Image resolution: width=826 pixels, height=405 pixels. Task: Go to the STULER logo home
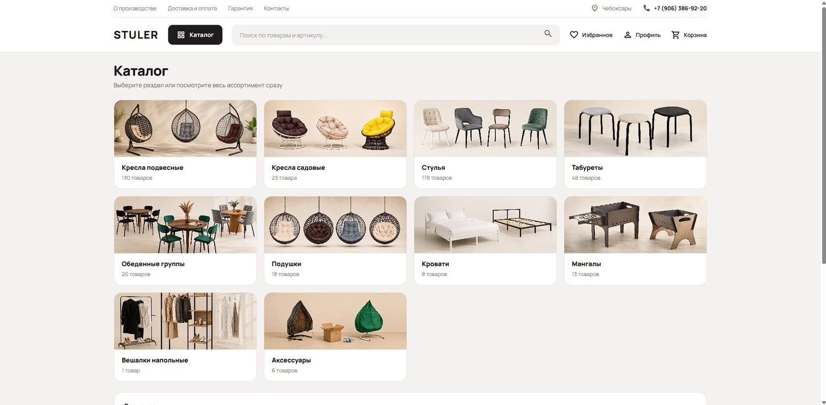click(135, 35)
